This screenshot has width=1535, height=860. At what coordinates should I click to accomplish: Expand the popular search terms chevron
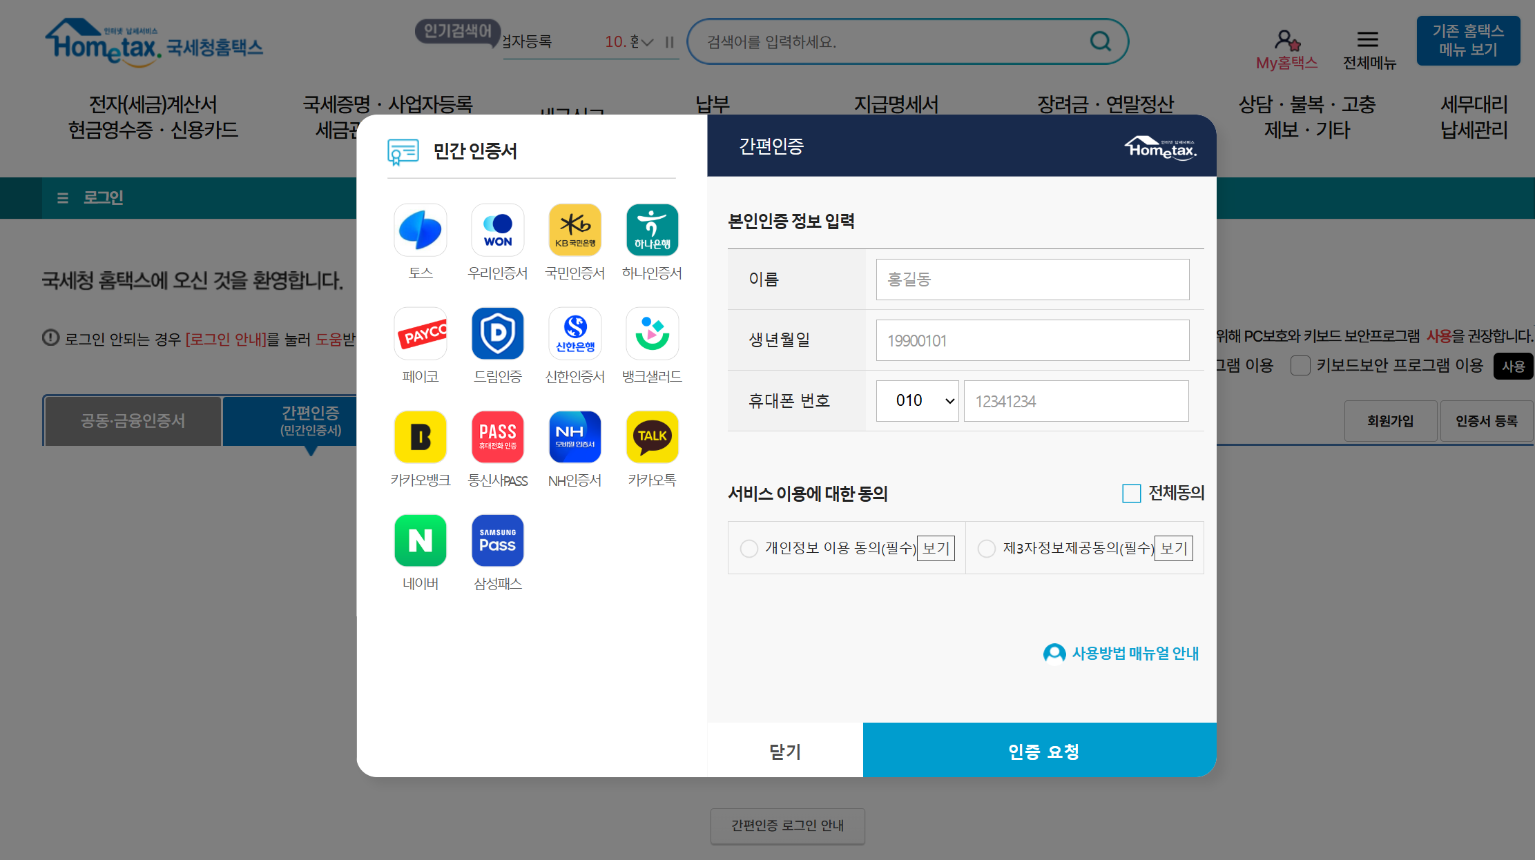(647, 42)
